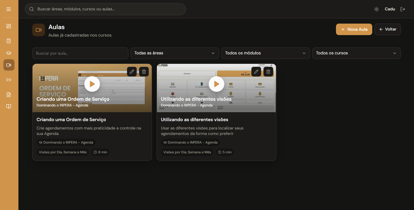Open the hamburger menu in the sidebar
The width and height of the screenshot is (414, 210).
(x=9, y=9)
